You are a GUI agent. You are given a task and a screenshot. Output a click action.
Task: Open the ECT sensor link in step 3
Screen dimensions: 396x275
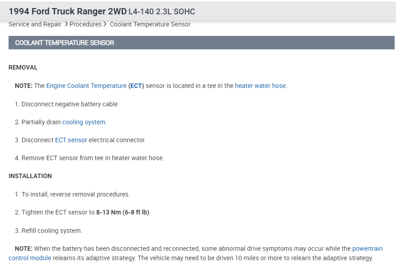point(71,140)
